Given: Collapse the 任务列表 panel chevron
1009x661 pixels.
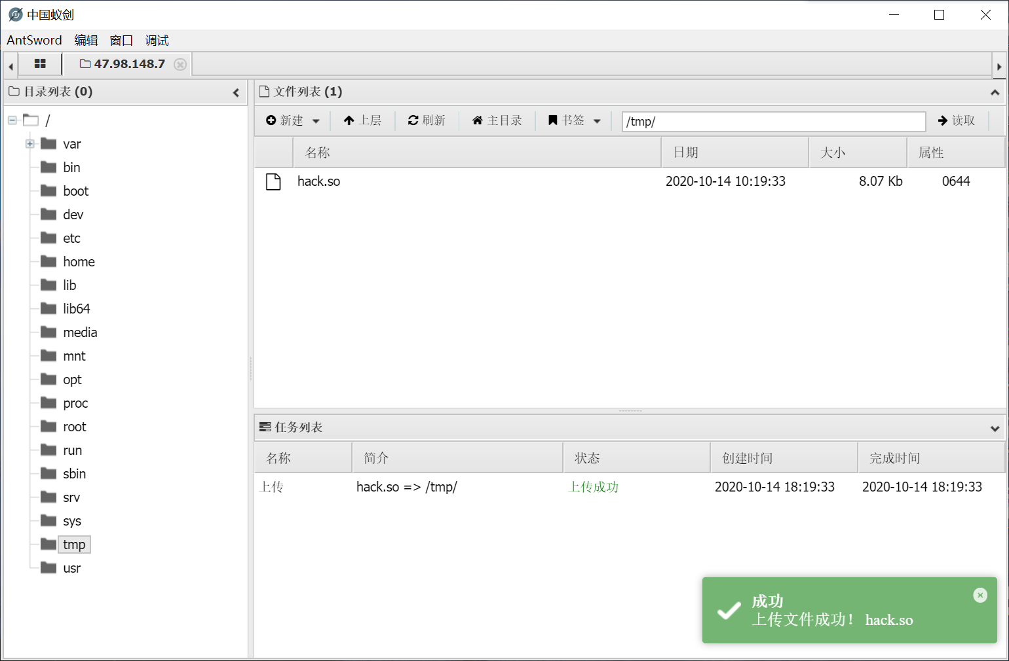Looking at the screenshot, I should (994, 427).
